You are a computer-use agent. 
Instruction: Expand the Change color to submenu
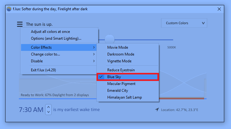[x=59, y=54]
